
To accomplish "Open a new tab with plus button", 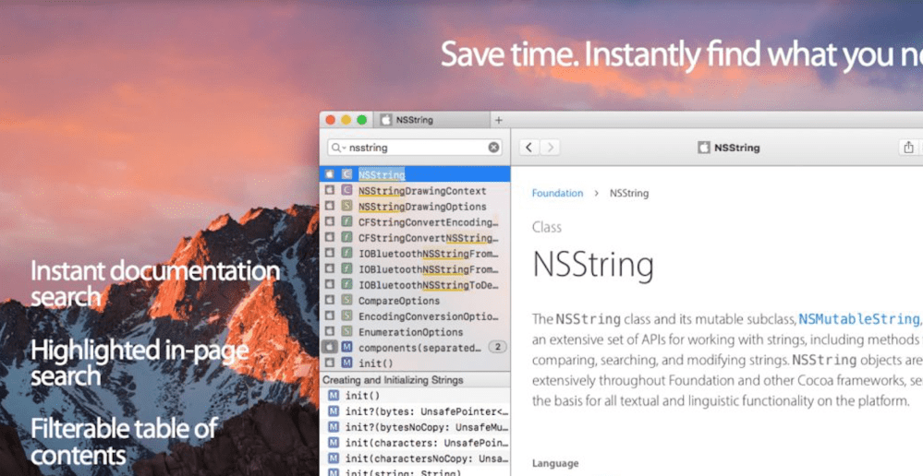I will 499,120.
